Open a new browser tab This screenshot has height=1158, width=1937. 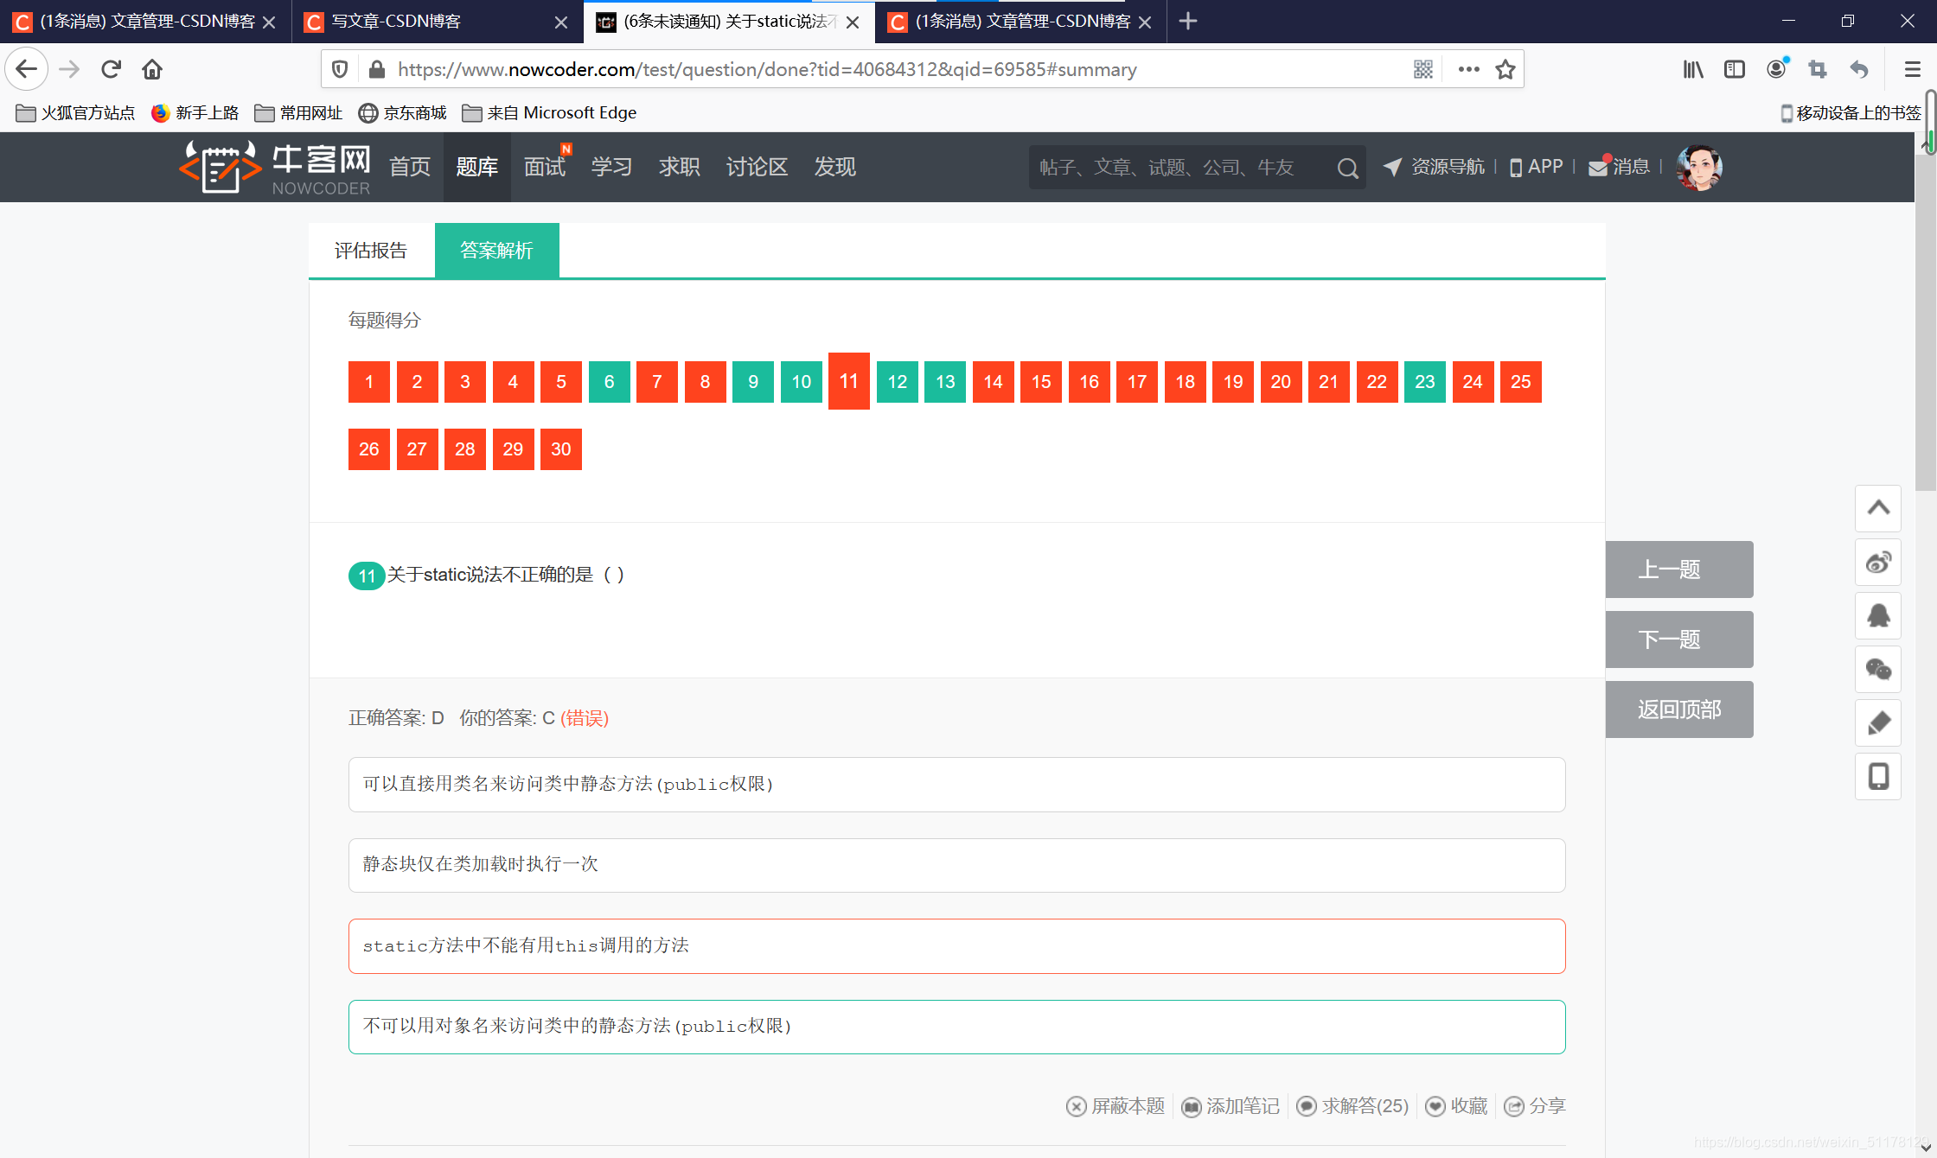tap(1188, 21)
